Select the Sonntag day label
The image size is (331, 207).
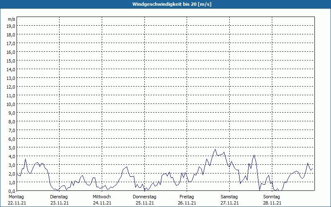click(x=272, y=197)
